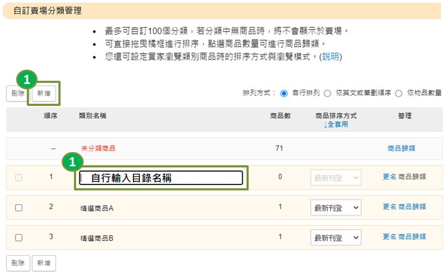Select 依英文或筆劃順序 radio option
The width and height of the screenshot is (448, 276).
[x=327, y=93]
